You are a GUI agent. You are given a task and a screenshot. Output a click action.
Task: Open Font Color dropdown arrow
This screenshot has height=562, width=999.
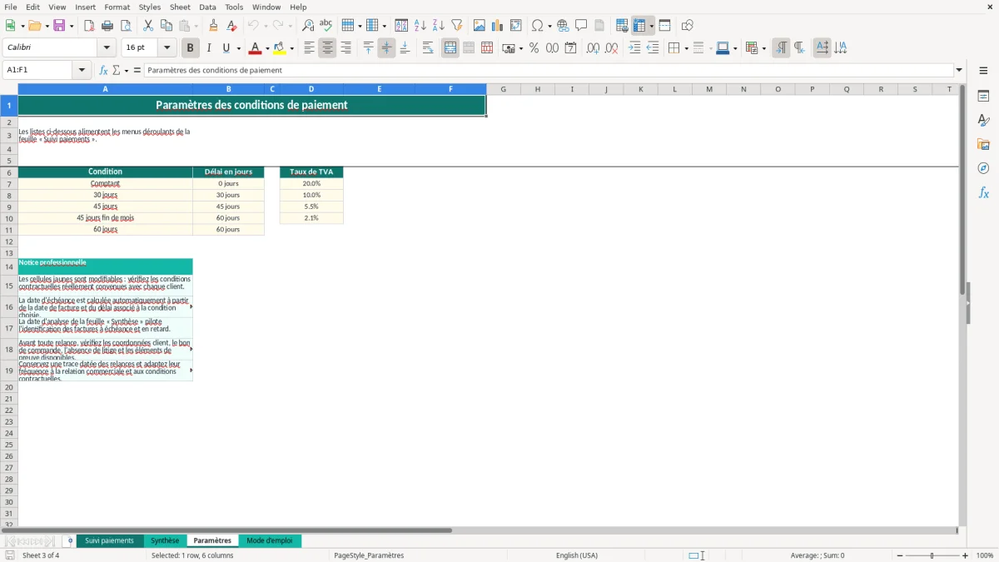click(267, 48)
